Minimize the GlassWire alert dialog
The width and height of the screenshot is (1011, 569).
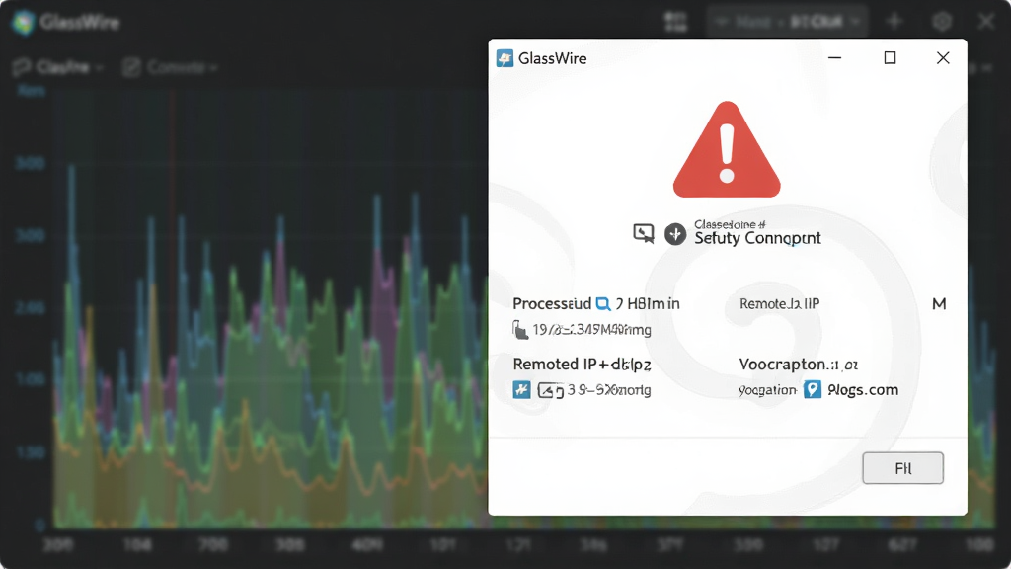pos(835,58)
